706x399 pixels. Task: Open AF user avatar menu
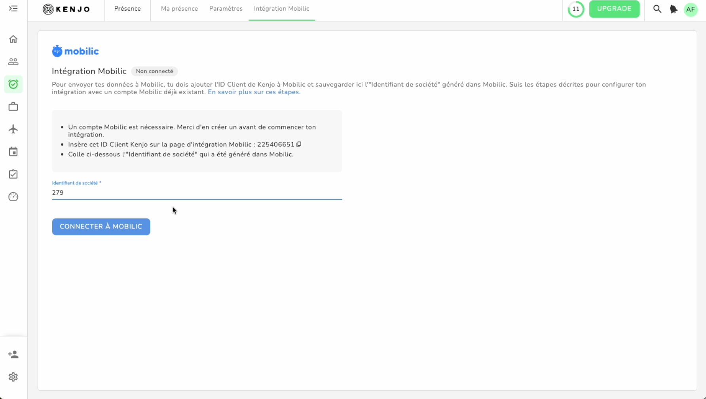click(691, 9)
